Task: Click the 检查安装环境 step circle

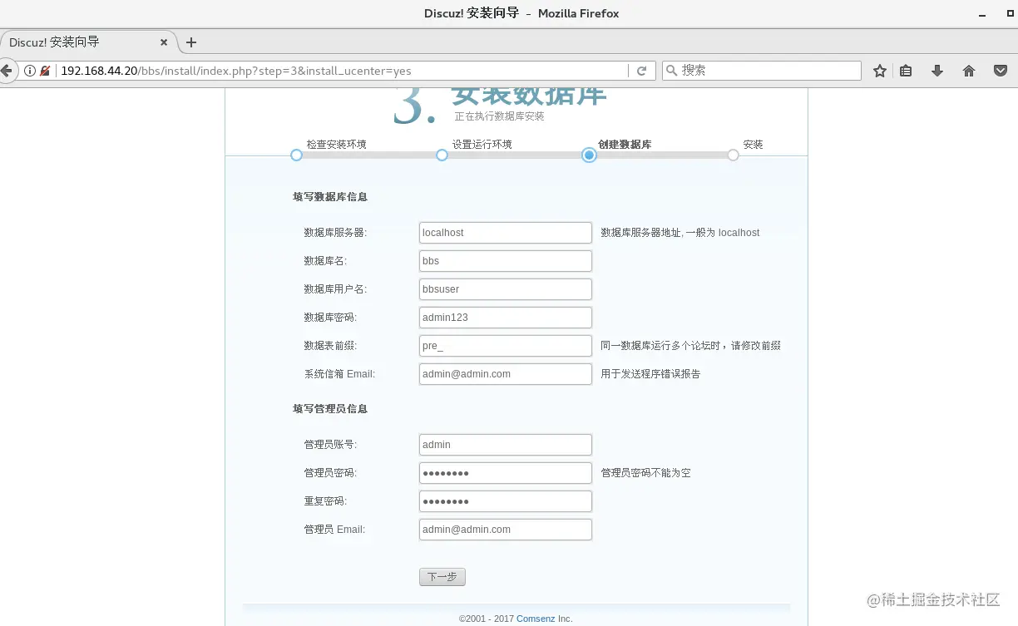Action: pos(296,155)
